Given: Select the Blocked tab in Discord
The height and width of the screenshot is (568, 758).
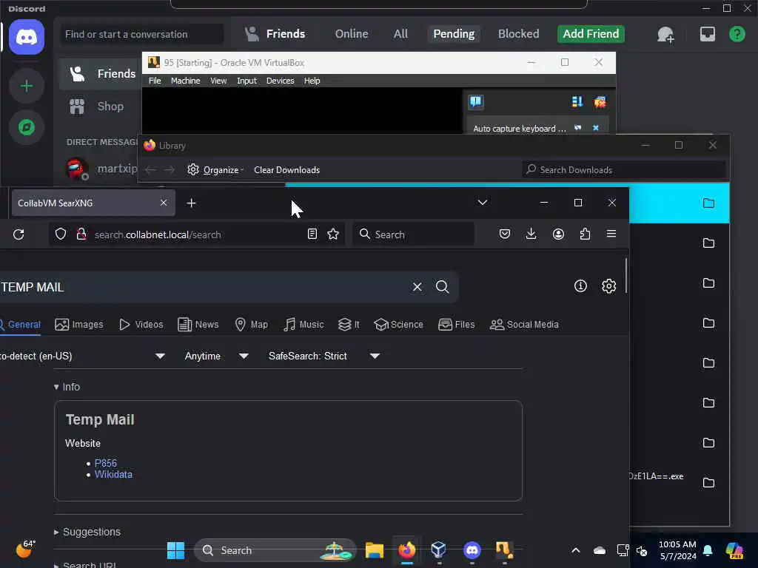Looking at the screenshot, I should click(518, 34).
